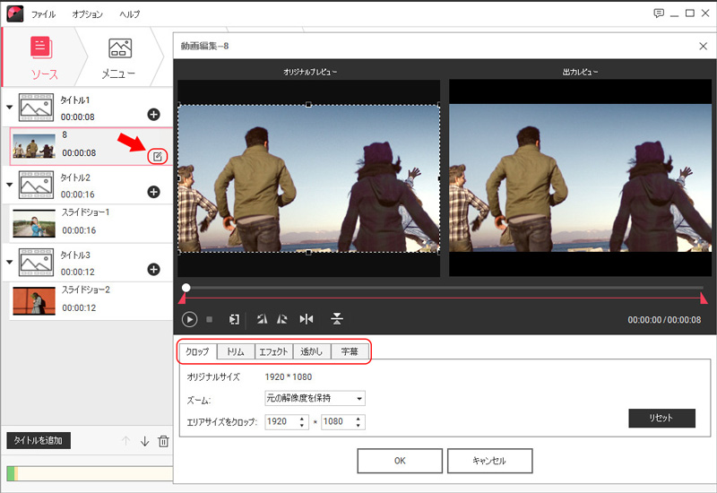Open edit icon for clip 8

point(158,157)
